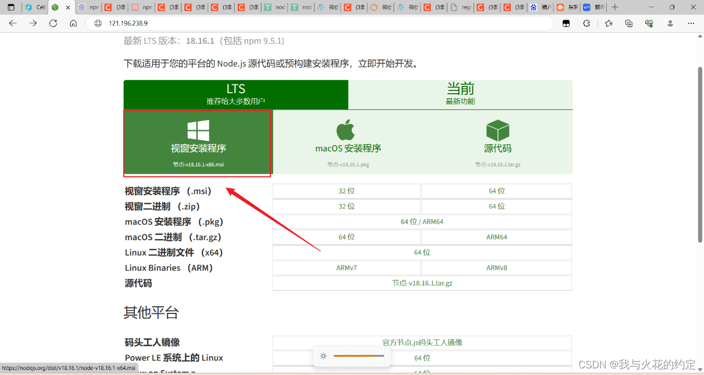The width and height of the screenshot is (704, 375).
Task: Open Browser essentials heart icon
Action: click(648, 23)
